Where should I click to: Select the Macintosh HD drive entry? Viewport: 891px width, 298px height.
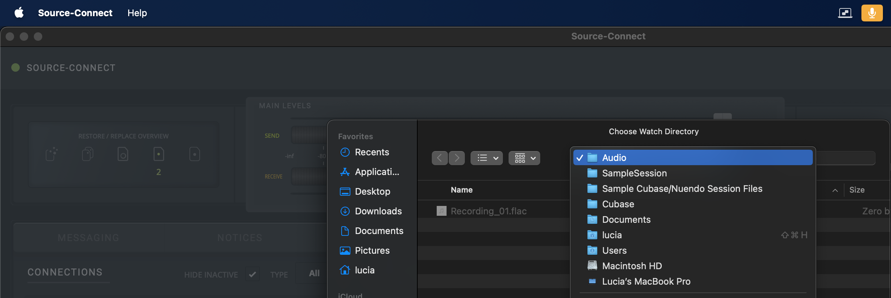click(x=632, y=266)
